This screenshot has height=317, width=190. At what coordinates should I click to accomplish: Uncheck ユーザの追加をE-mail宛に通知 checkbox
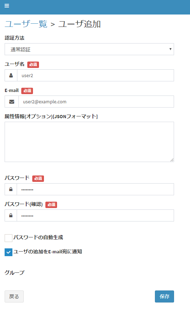(9, 252)
